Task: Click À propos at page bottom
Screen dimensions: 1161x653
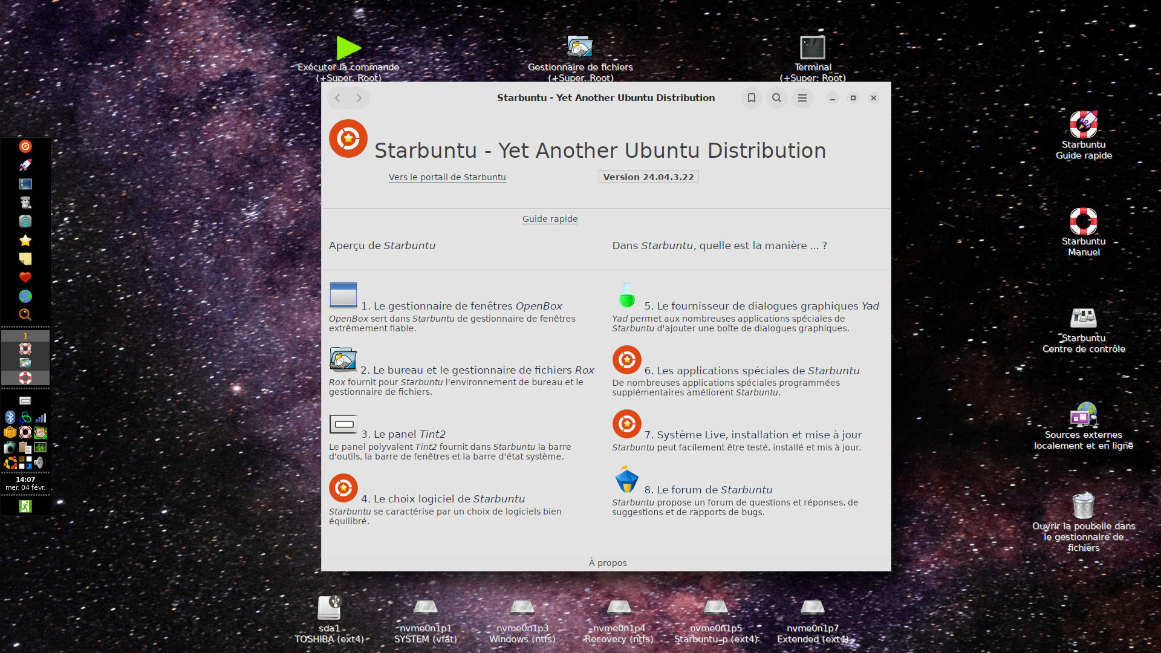Action: (x=608, y=563)
